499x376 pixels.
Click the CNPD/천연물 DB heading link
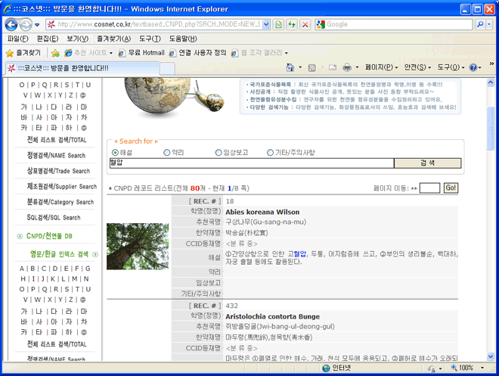[49, 236]
